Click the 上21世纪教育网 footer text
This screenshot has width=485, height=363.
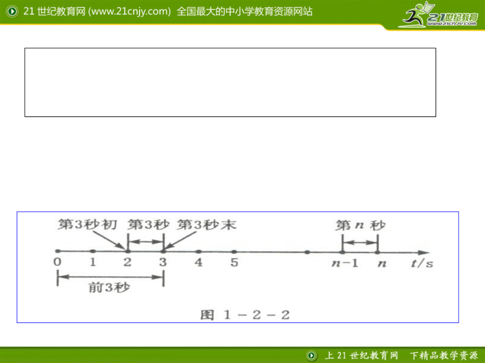[x=361, y=356]
